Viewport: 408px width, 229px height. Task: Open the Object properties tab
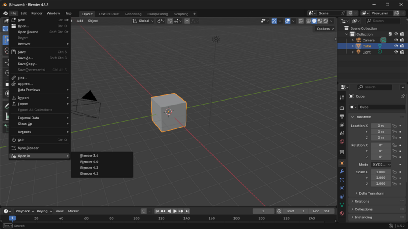coord(342,163)
